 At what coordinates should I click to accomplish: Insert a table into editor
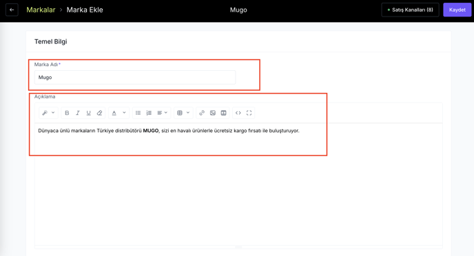[224, 113]
